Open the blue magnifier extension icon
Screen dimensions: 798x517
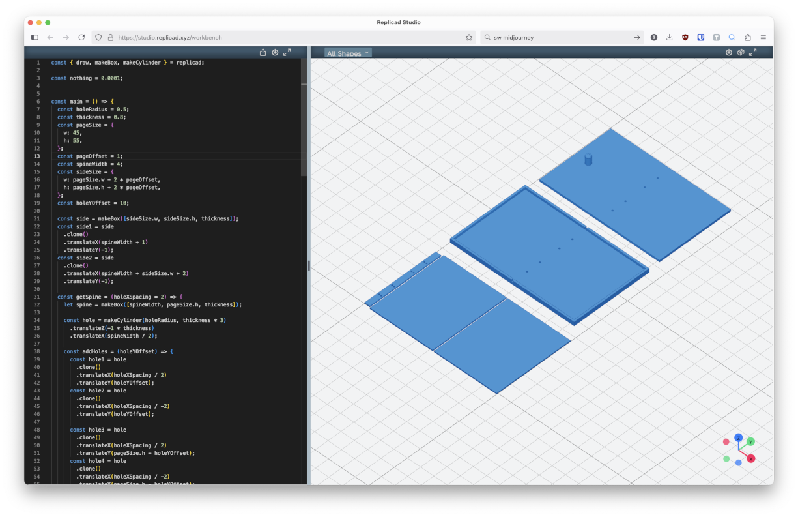pyautogui.click(x=732, y=38)
